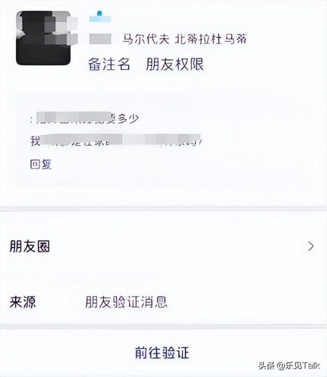The image size is (327, 377).
Task: Tap the mosaic blur over the first message
Action: pyautogui.click(x=74, y=117)
